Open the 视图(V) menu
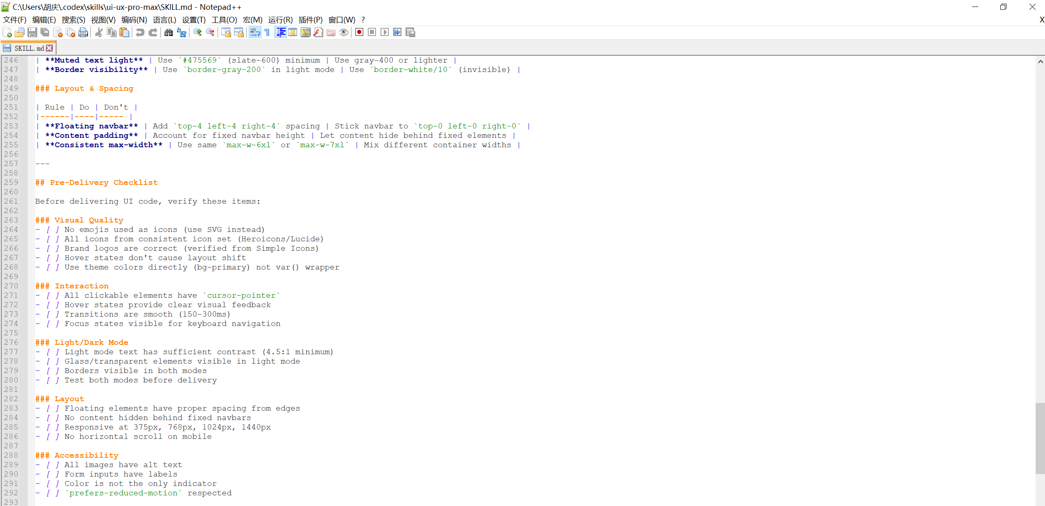The image size is (1045, 506). coord(103,20)
